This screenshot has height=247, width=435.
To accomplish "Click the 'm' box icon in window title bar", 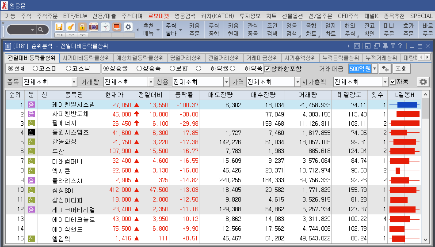I will [357, 46].
